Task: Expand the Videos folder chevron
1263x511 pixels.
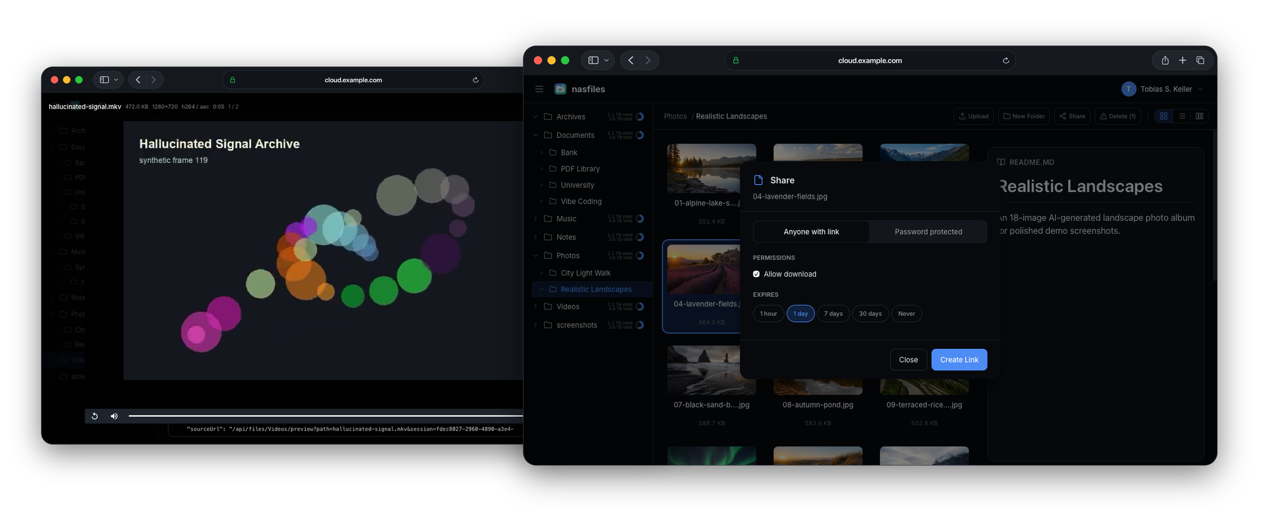Action: pyautogui.click(x=535, y=306)
